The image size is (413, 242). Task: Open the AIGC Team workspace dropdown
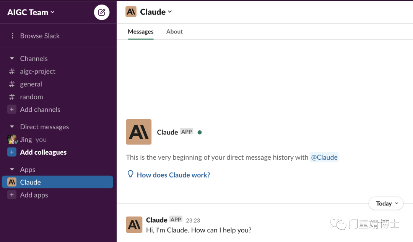click(31, 12)
